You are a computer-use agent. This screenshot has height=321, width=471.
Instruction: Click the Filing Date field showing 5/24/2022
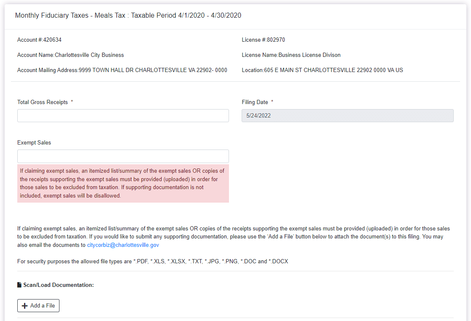[347, 115]
